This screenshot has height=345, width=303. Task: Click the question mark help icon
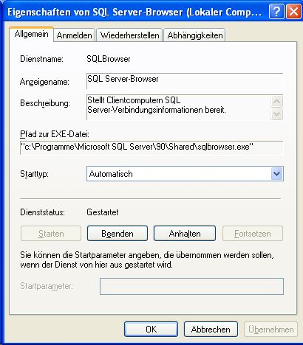click(x=276, y=11)
